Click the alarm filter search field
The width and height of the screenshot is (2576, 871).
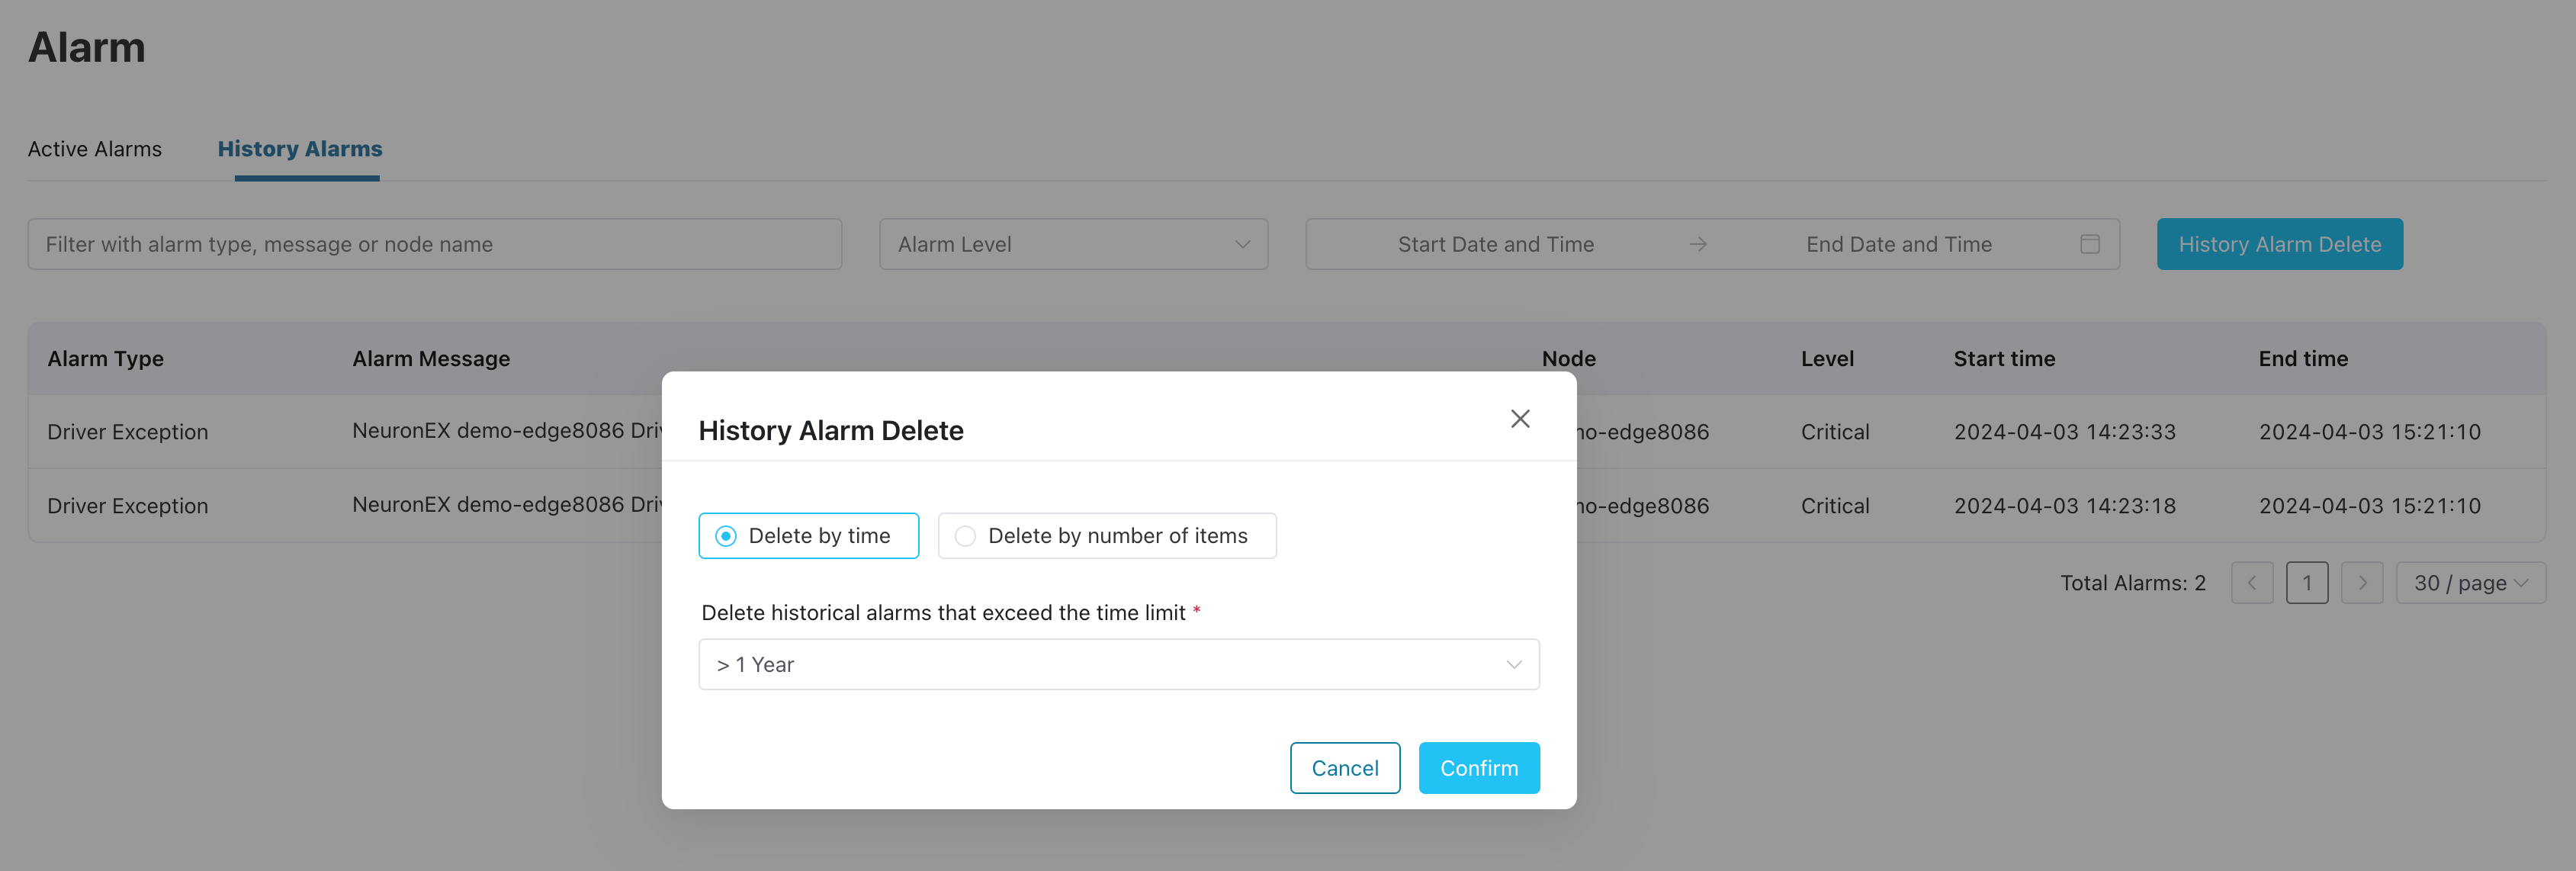tap(434, 243)
